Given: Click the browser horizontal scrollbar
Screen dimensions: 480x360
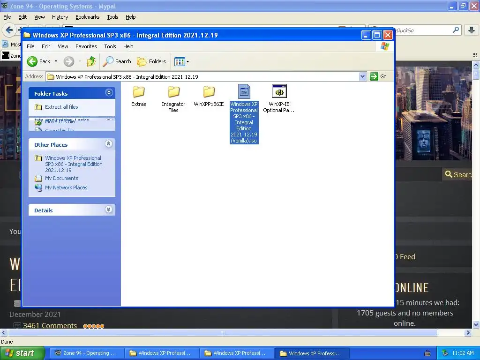Looking at the screenshot, I should [222, 332].
